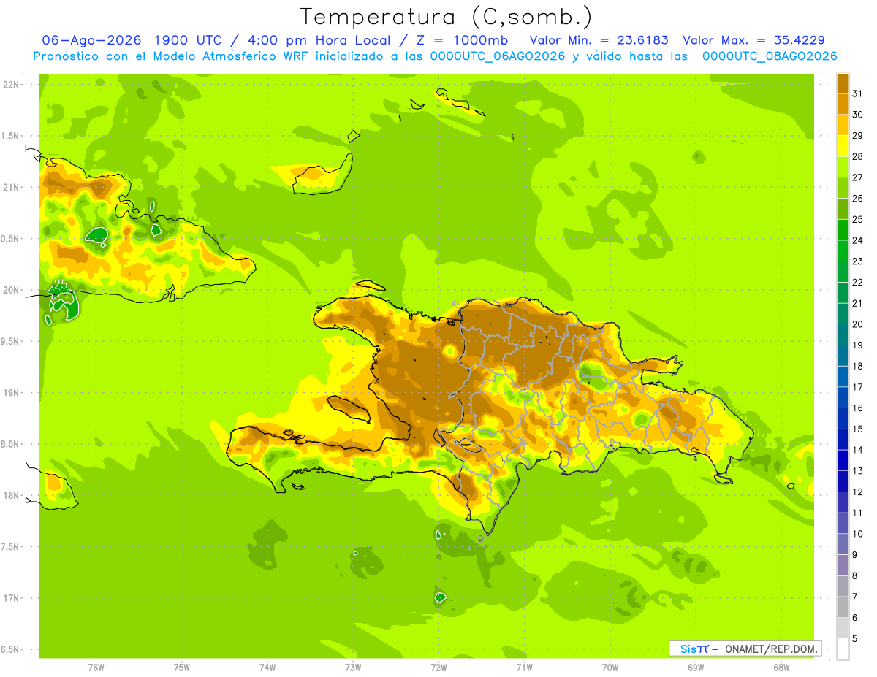Click the blue legend swatch between 15 and 16

(843, 418)
